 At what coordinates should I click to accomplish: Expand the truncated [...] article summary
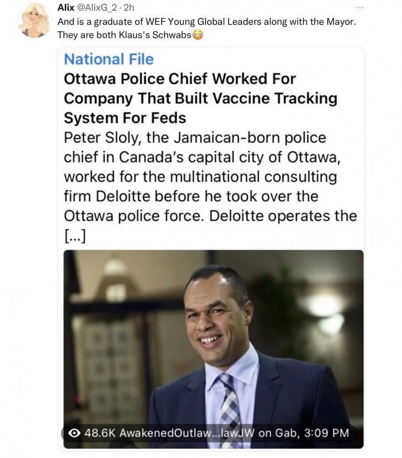pyautogui.click(x=75, y=235)
